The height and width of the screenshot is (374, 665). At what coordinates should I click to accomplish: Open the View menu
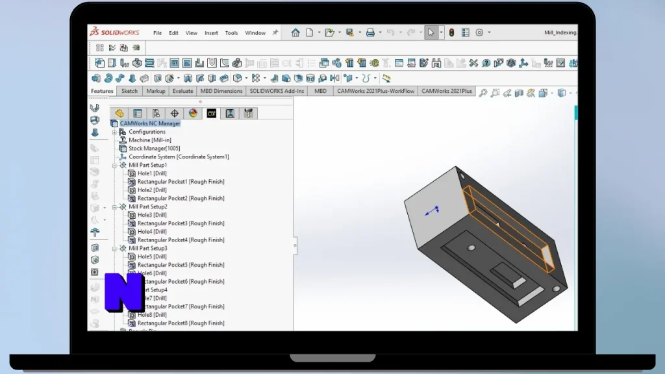(192, 32)
